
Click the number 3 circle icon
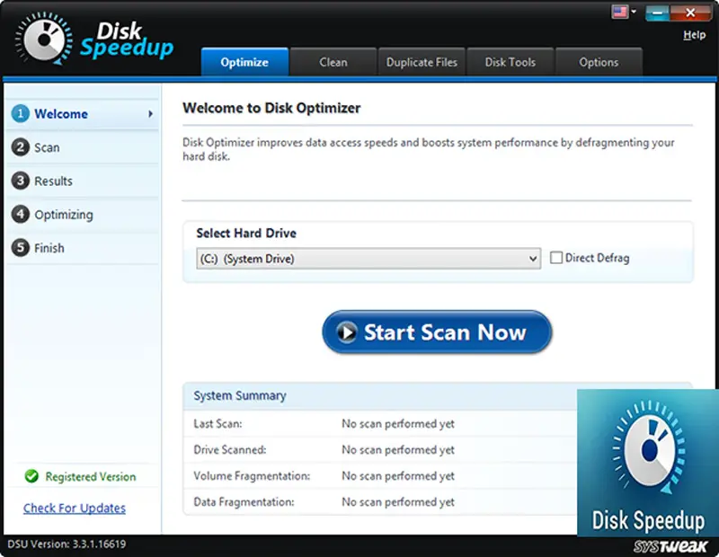tap(20, 181)
